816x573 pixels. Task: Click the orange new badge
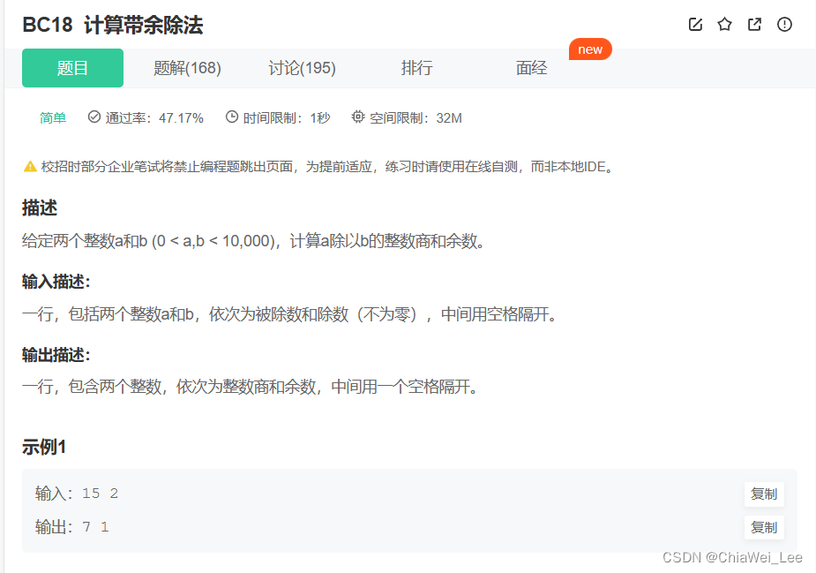coord(590,49)
